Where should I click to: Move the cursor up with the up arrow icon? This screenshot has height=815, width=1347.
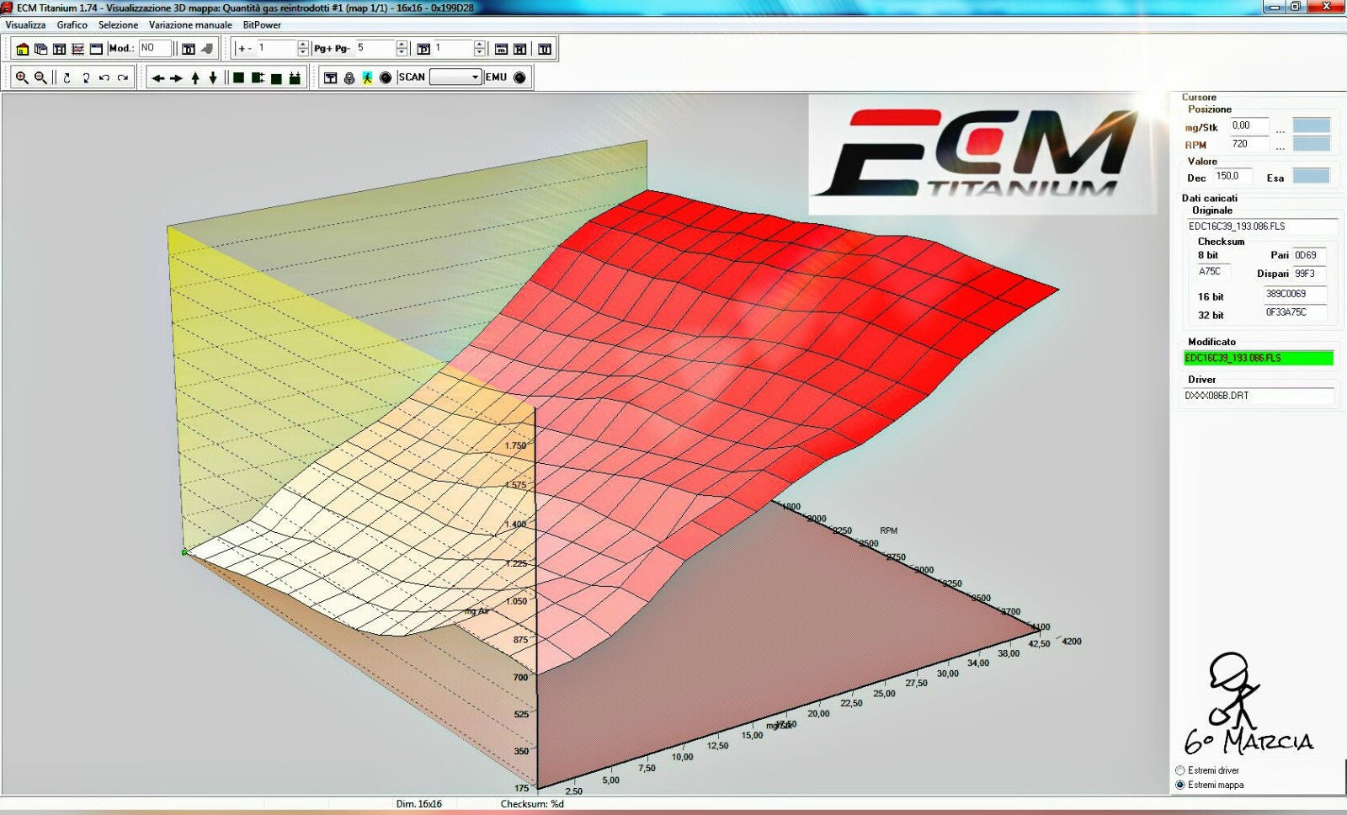coord(195,78)
